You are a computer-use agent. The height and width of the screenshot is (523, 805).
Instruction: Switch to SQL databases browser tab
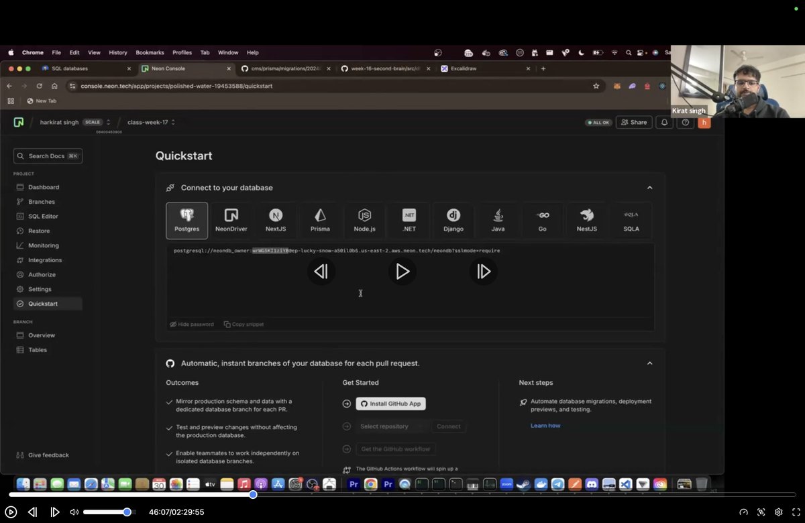pos(86,68)
